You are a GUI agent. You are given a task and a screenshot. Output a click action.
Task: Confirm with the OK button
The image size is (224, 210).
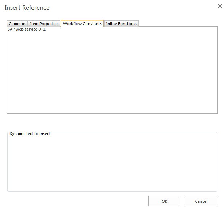[164, 201]
